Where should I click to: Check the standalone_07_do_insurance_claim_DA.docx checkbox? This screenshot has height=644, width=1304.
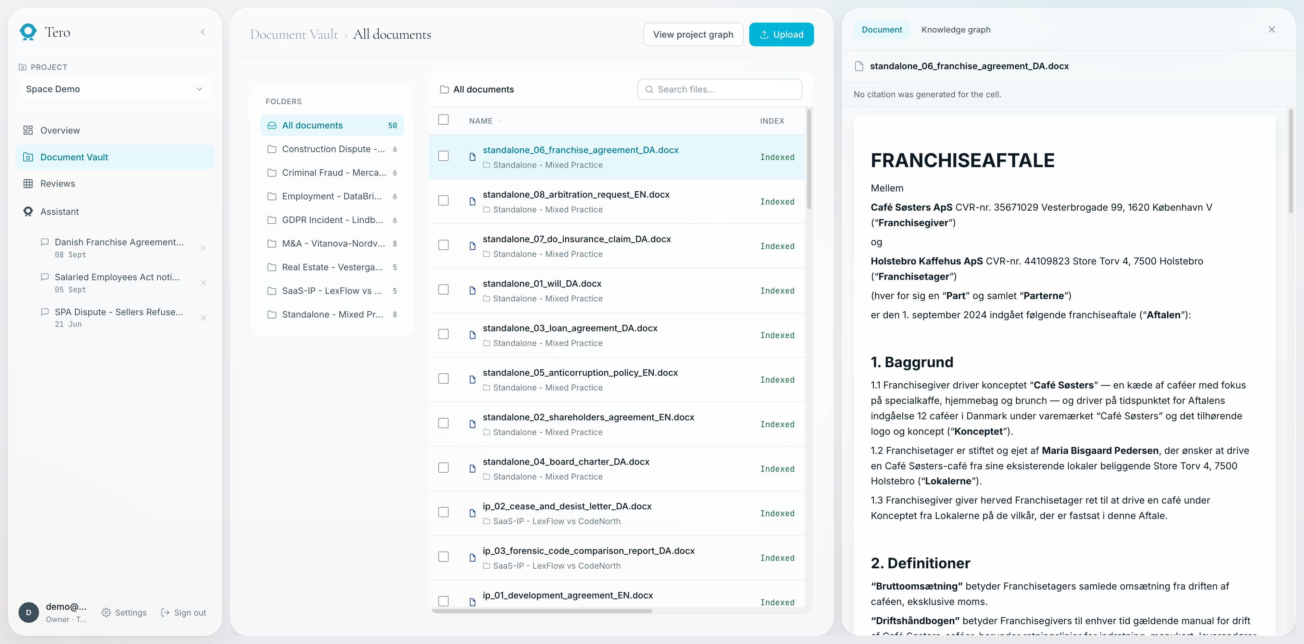pos(443,245)
